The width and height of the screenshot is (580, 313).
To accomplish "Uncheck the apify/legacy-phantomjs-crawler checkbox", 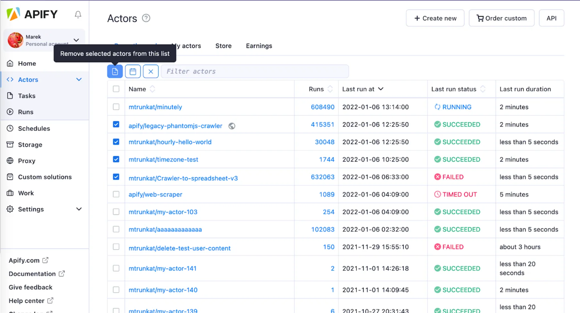I will point(116,124).
